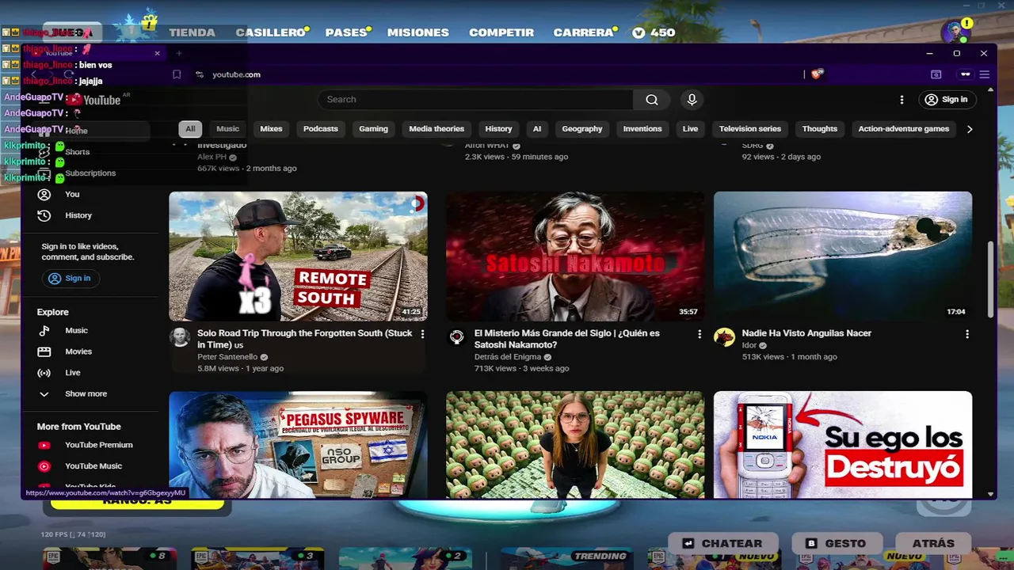Click Peter Santenello channel avatar

[180, 337]
